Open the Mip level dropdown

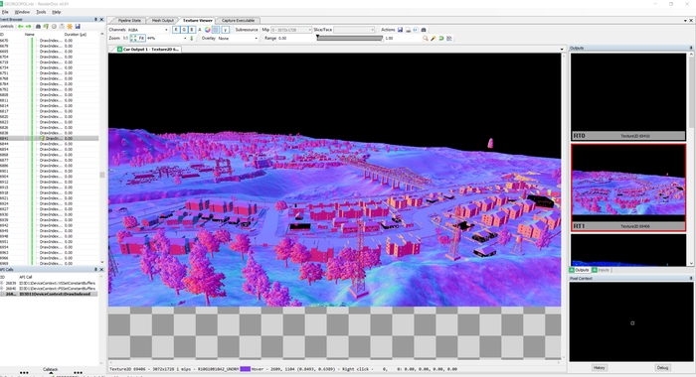[291, 30]
